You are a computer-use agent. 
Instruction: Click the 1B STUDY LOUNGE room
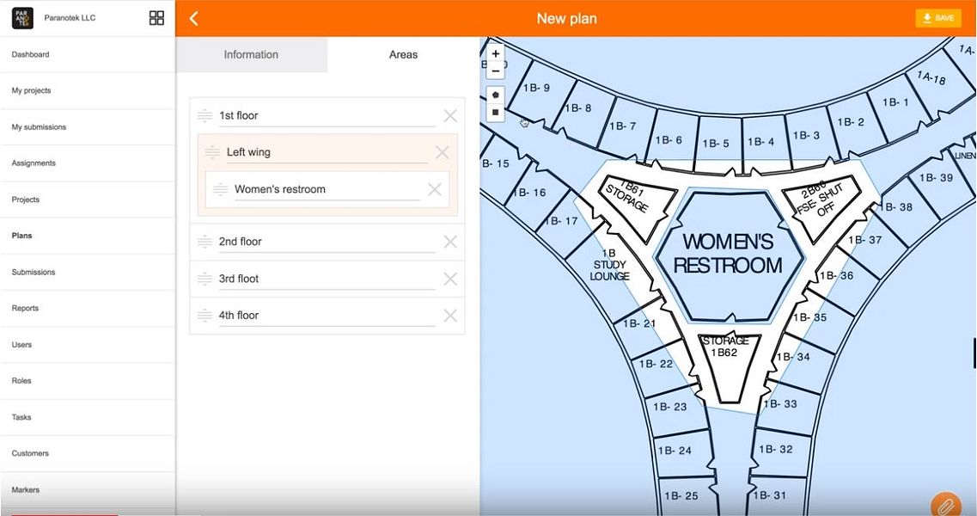point(609,265)
